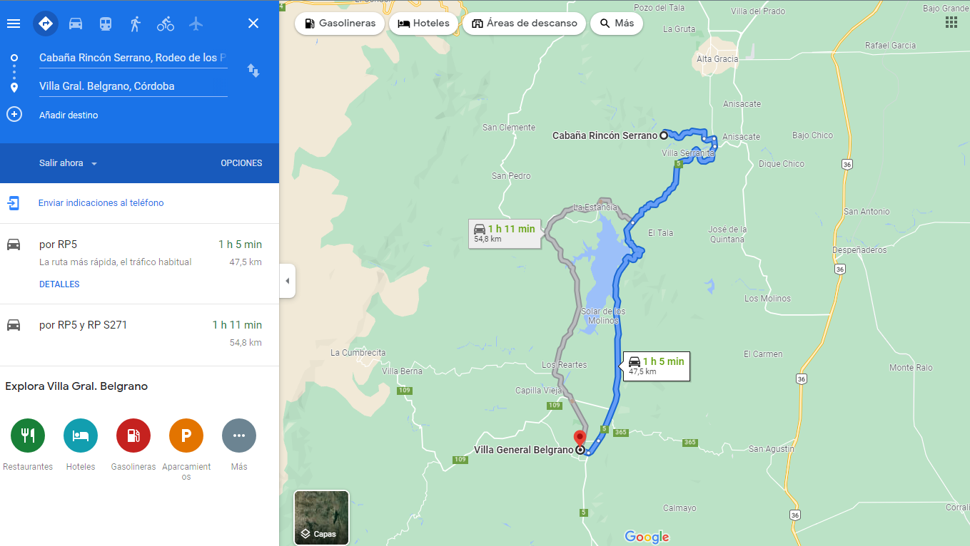Open Google apps grid icon
The height and width of the screenshot is (546, 970).
951,22
